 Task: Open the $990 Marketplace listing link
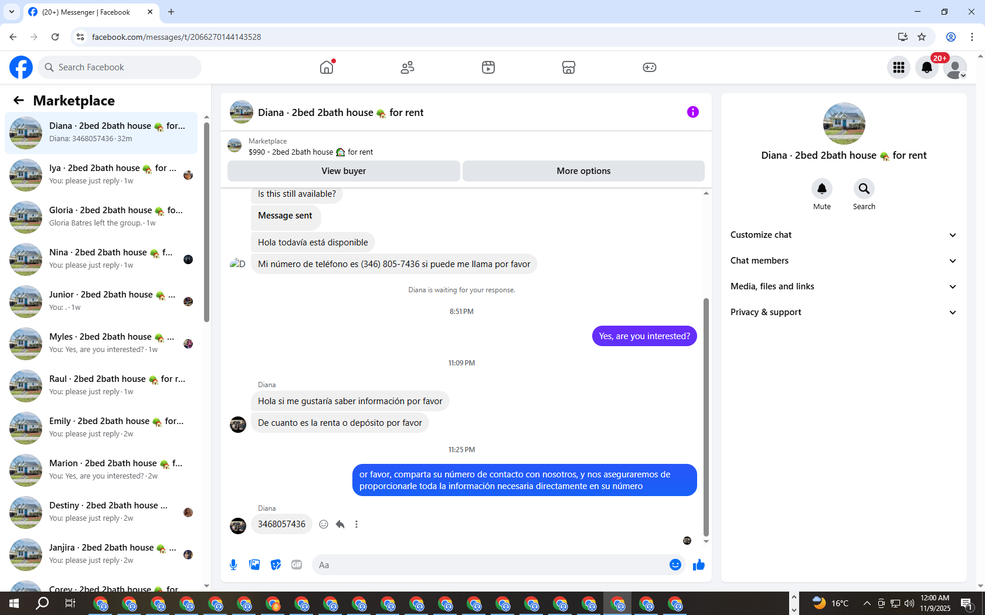[311, 152]
